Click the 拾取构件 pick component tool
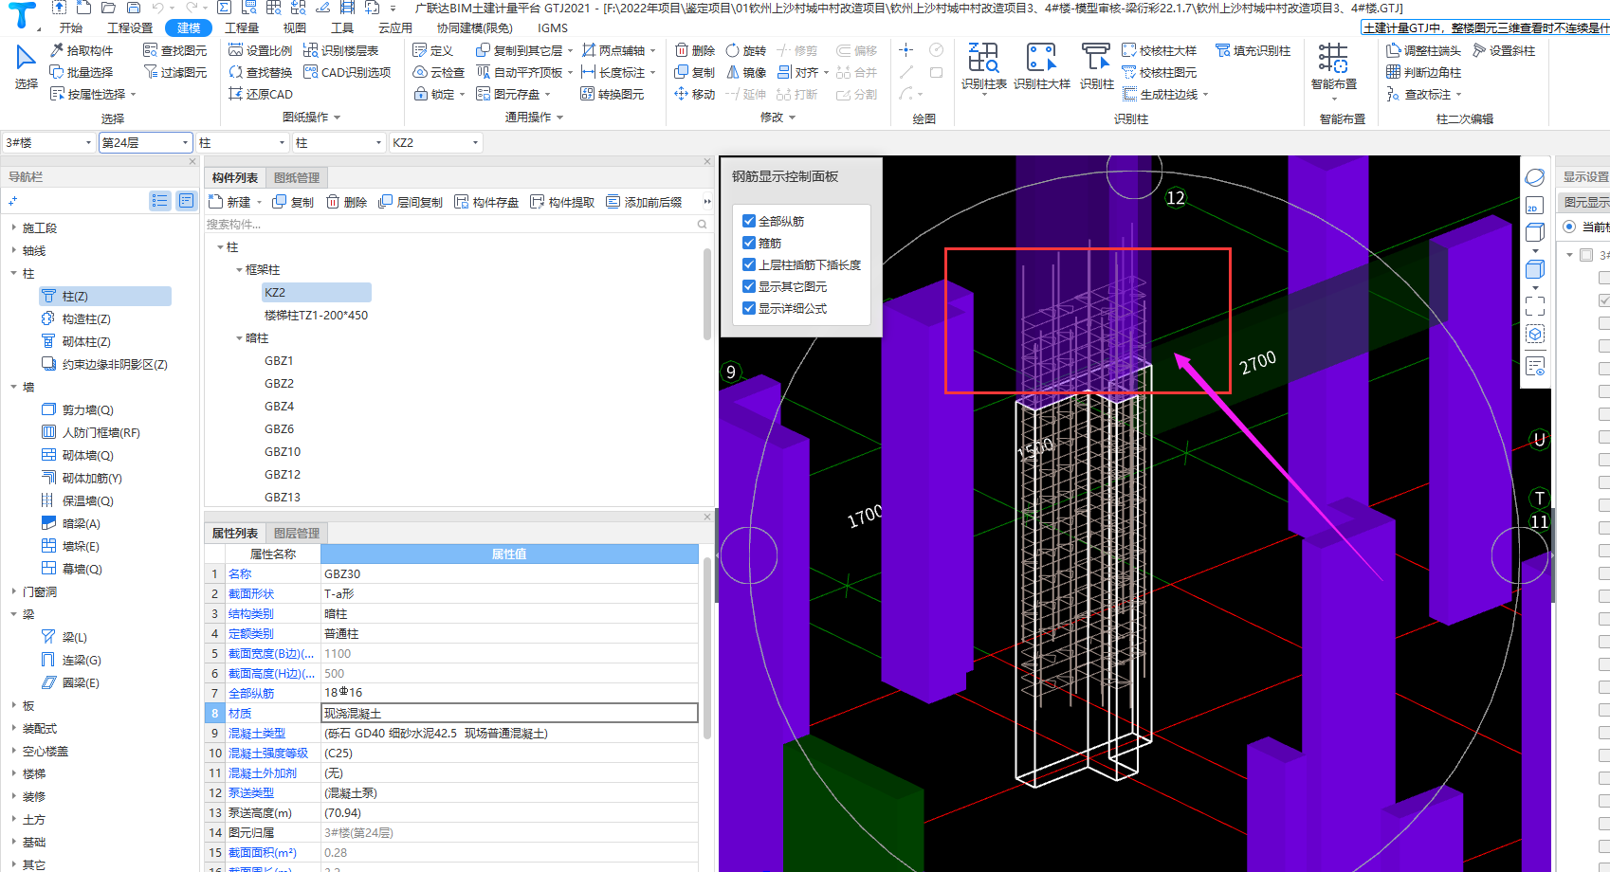 [x=82, y=50]
